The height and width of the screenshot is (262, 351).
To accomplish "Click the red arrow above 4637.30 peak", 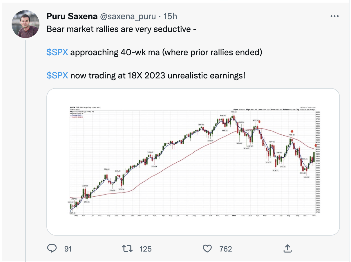I will point(259,122).
